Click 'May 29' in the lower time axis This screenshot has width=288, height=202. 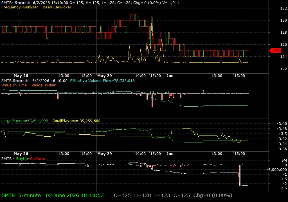[x=105, y=154]
